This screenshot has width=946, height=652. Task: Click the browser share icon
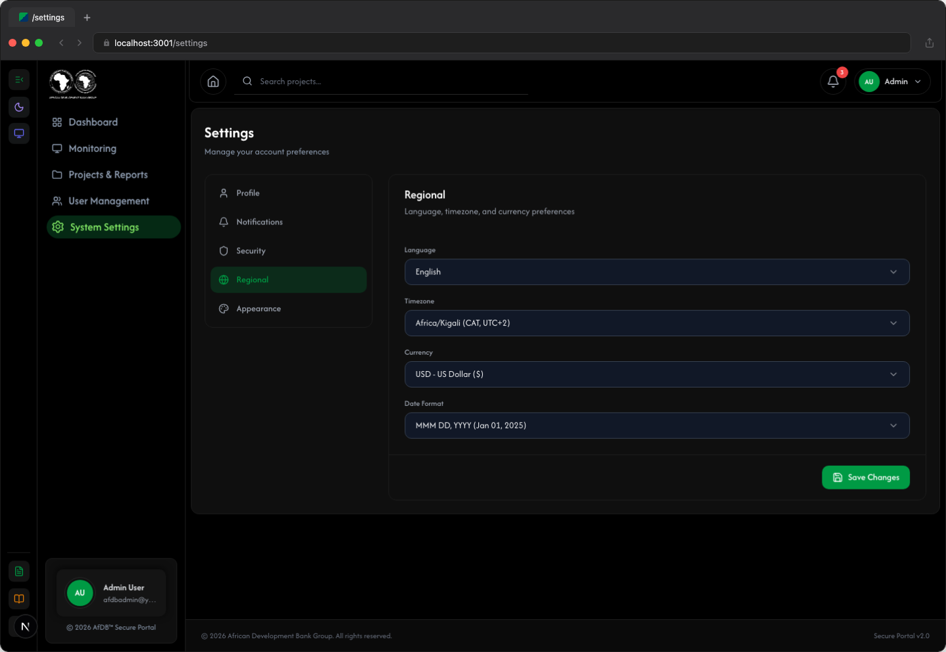pos(930,43)
